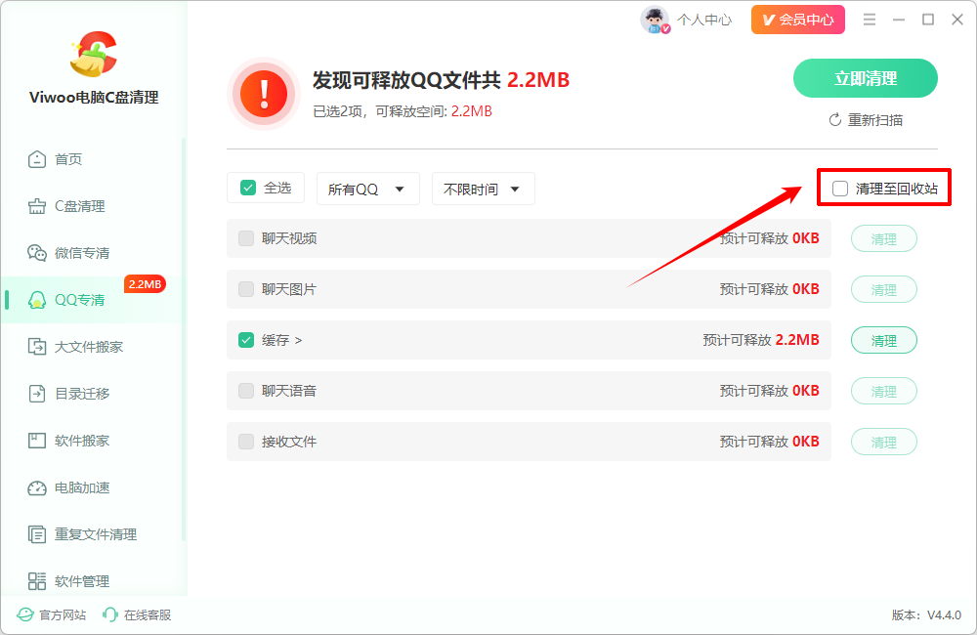Click the 目录迁移 icon
The height and width of the screenshot is (635, 977).
pyautogui.click(x=37, y=394)
